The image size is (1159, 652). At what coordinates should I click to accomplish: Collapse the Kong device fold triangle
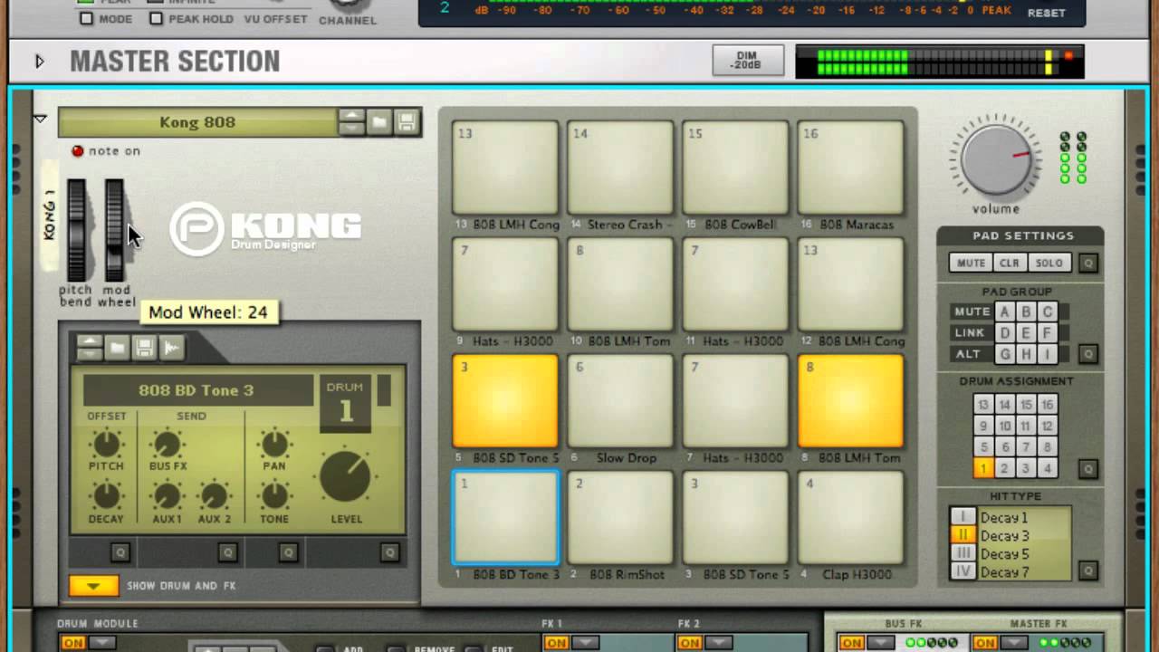pyautogui.click(x=40, y=119)
